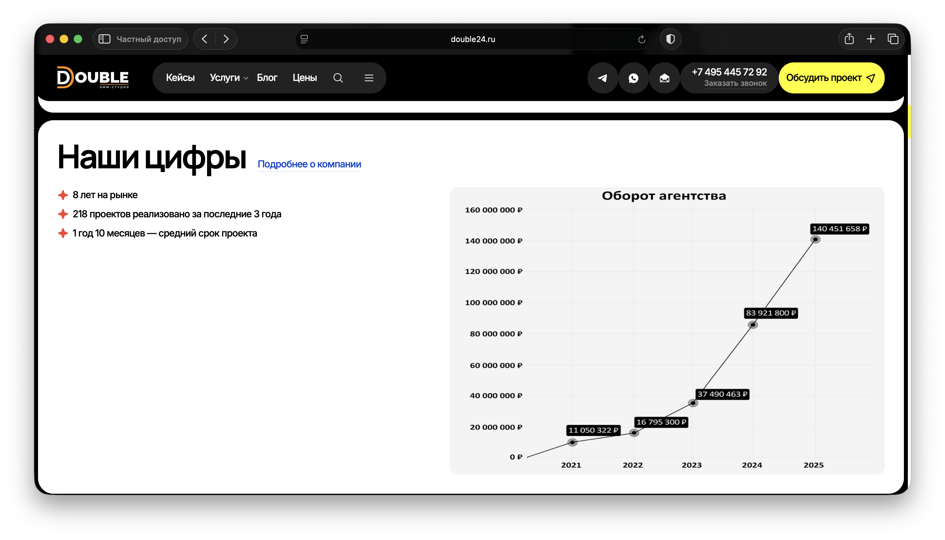Show the tab overview icon
Image resolution: width=945 pixels, height=540 pixels.
click(893, 39)
